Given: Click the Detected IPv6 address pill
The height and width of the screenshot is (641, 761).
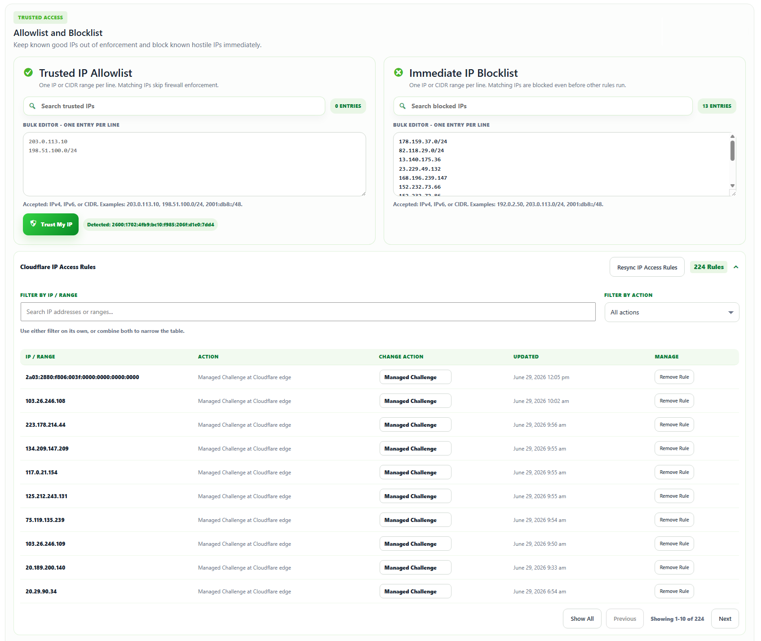Looking at the screenshot, I should [x=150, y=225].
